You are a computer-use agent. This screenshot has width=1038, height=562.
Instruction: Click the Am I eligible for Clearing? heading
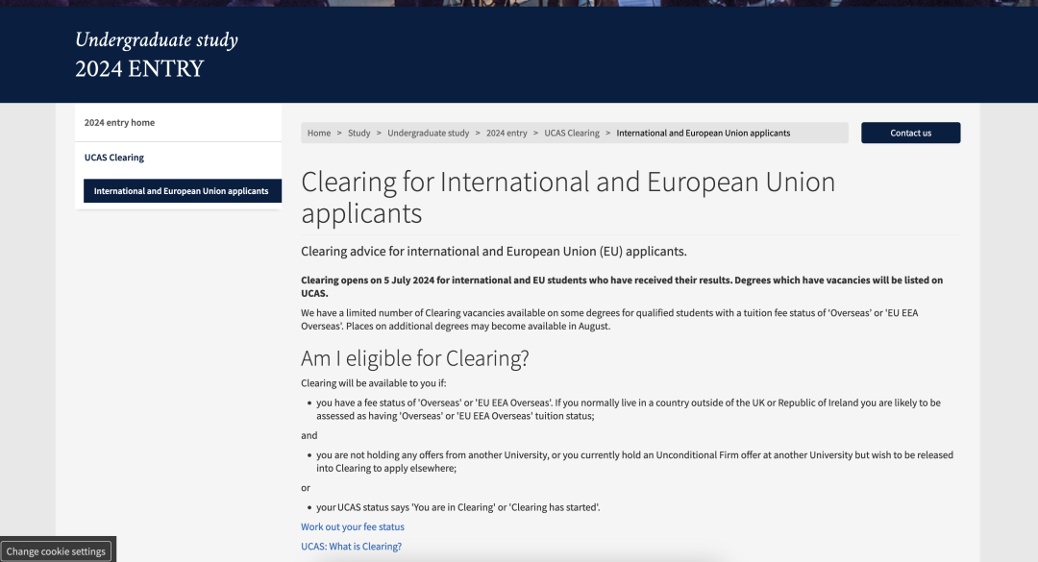point(415,358)
